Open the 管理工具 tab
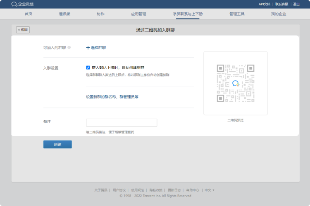This screenshot has height=206, width=310. [237, 14]
